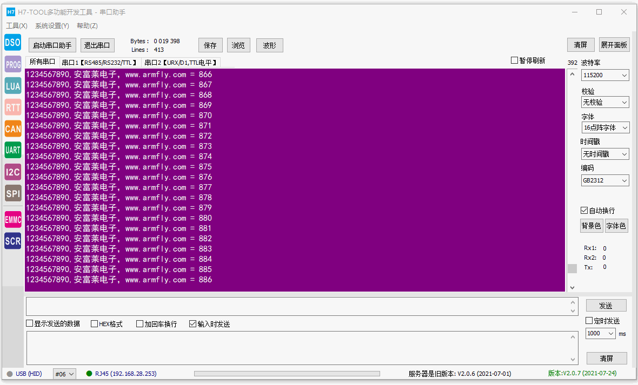The width and height of the screenshot is (638, 385).
Task: Toggle the 暂停刷新 pause refresh checkbox
Action: tap(514, 60)
